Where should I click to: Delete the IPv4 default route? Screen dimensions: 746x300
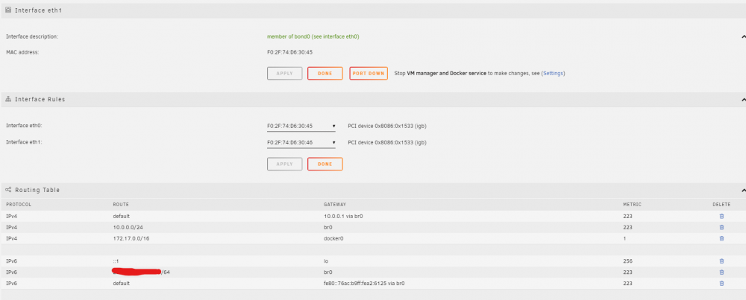coord(721,216)
